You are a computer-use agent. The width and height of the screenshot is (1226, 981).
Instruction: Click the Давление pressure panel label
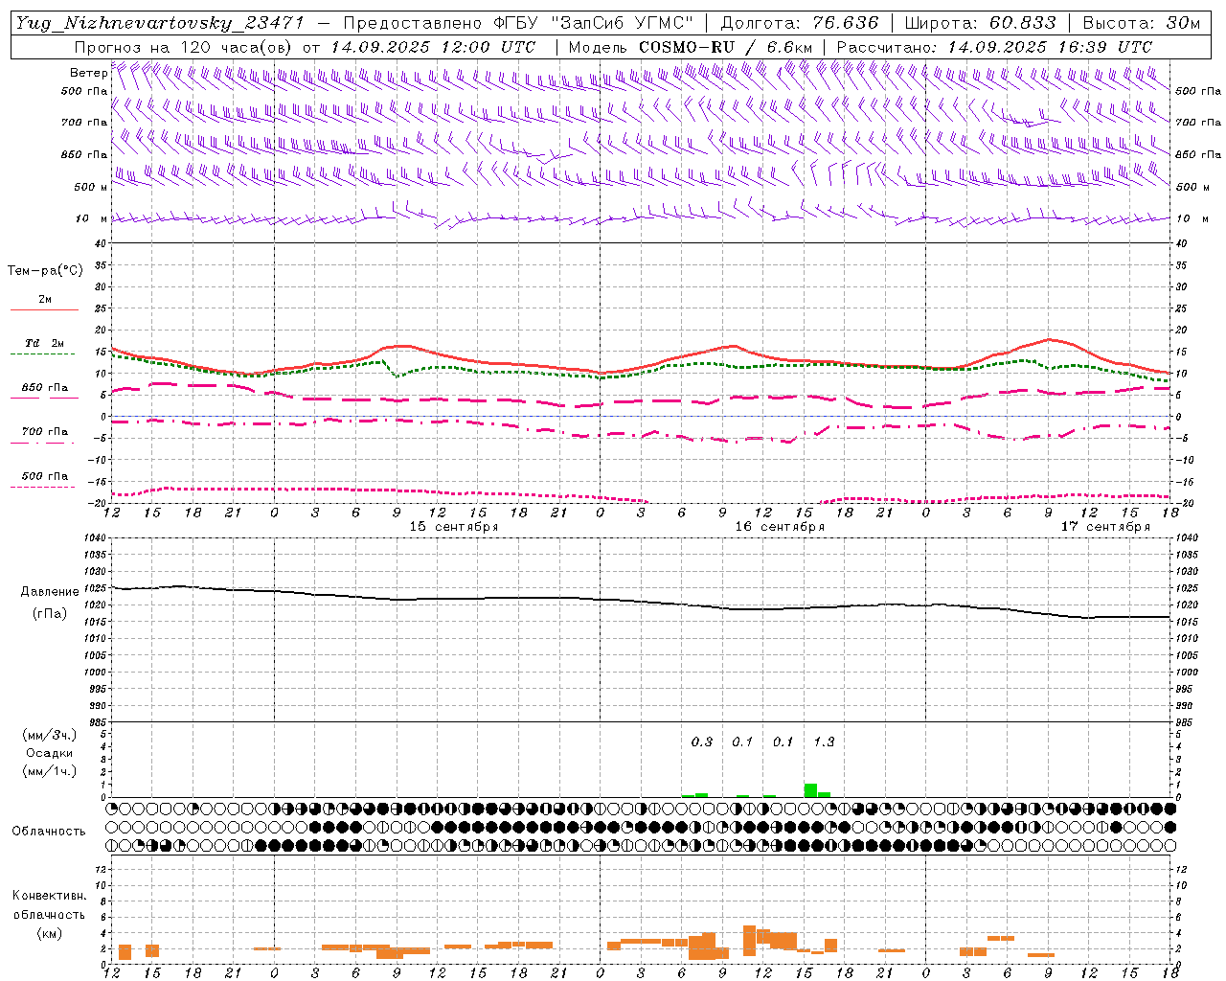(x=50, y=592)
